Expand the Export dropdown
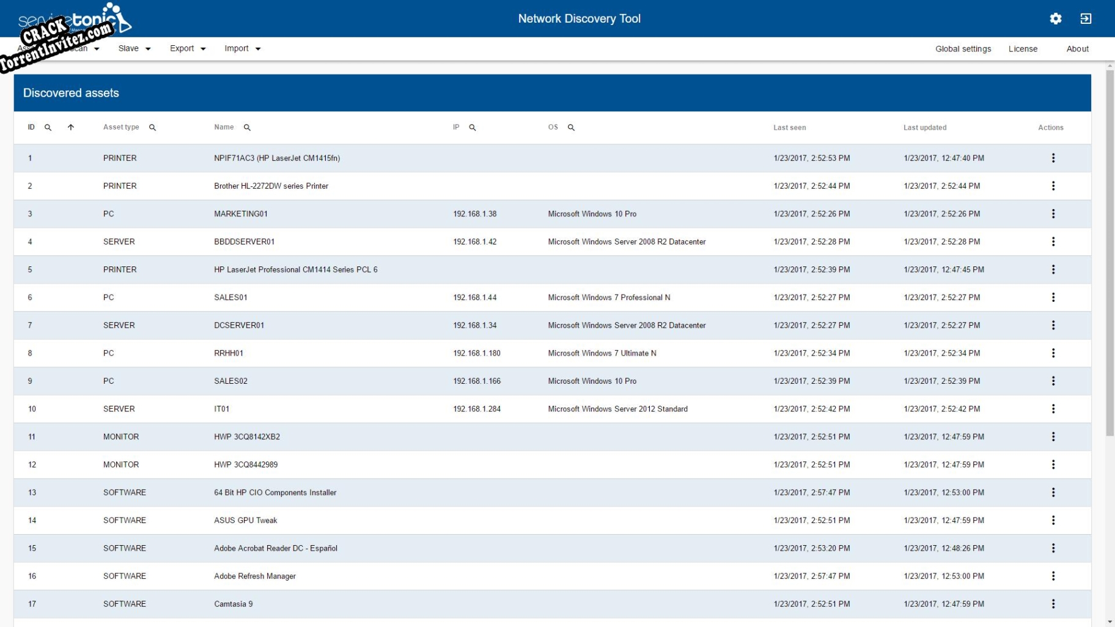 coord(187,48)
